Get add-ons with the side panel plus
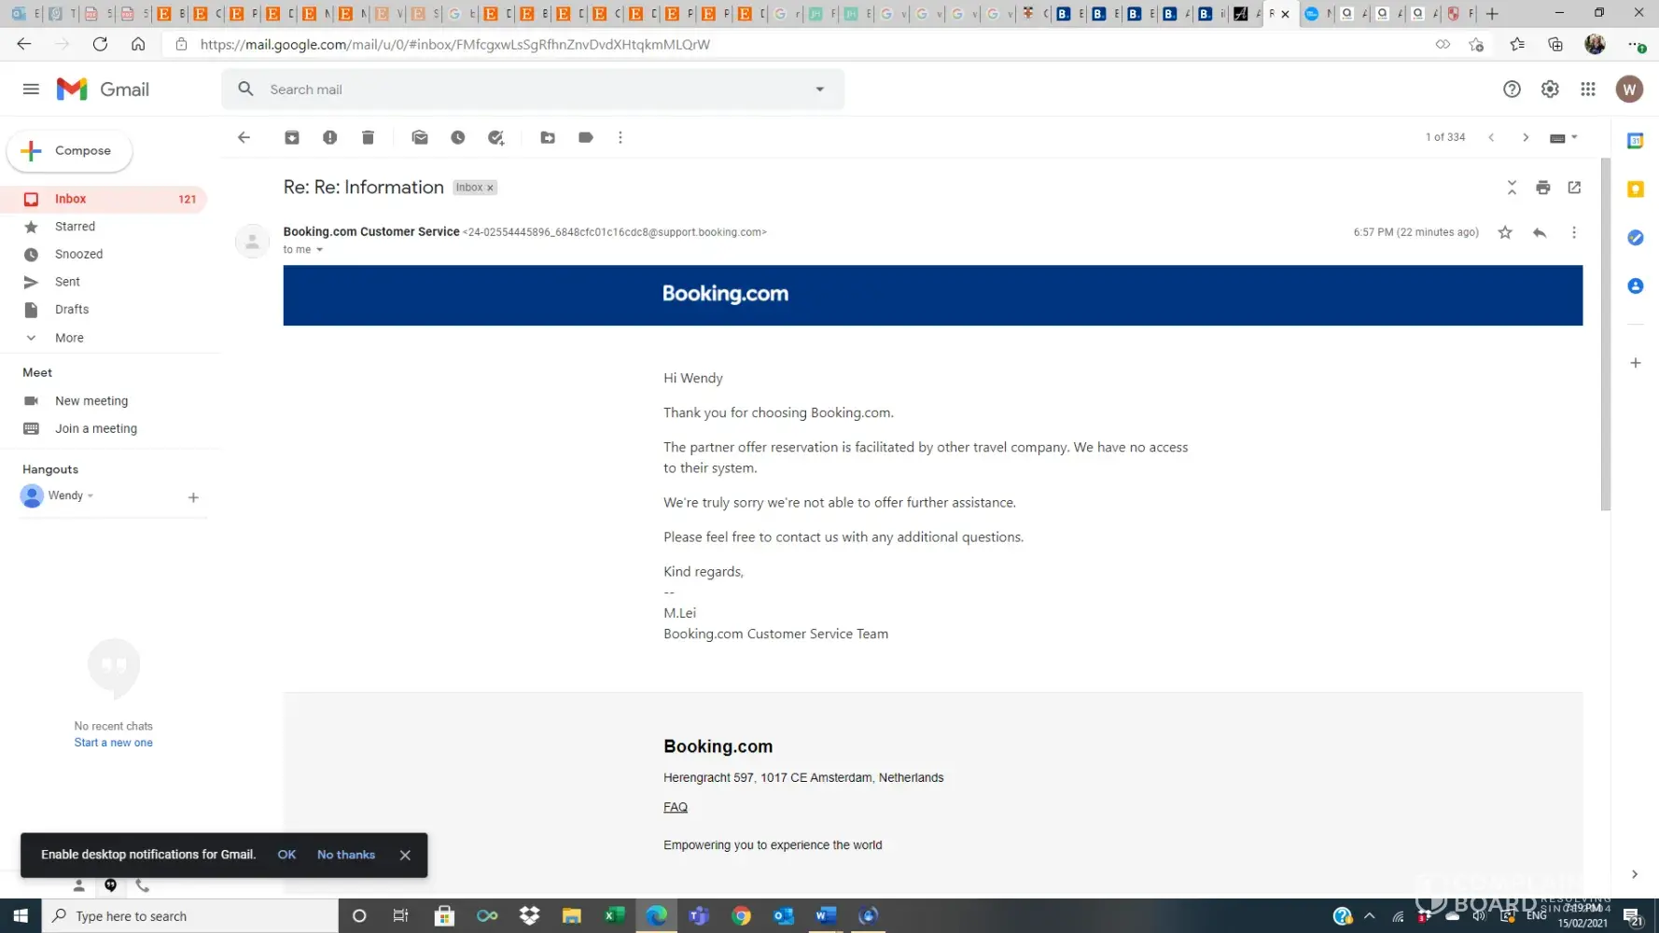Viewport: 1659px width, 933px height. click(x=1636, y=363)
